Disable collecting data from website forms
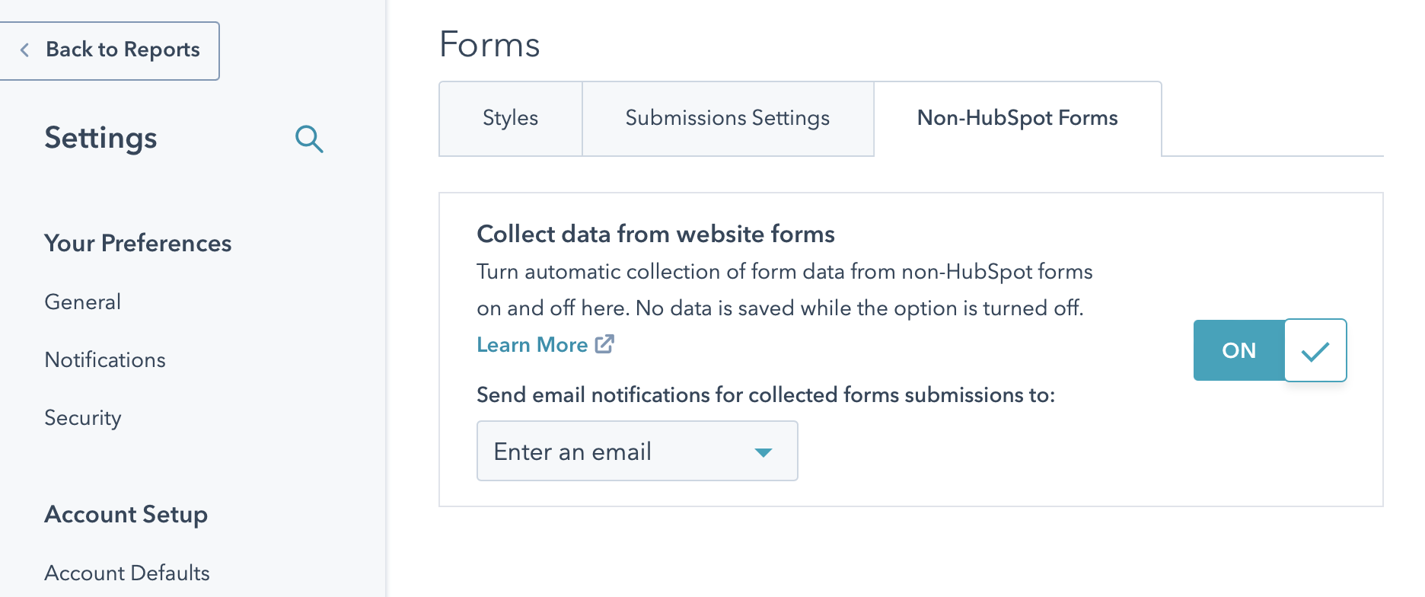Screen dimensions: 1425x597 (x=1239, y=350)
